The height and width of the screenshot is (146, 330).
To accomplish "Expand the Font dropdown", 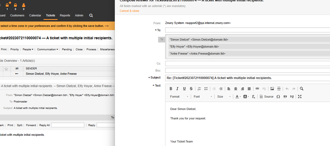I will 203,97.
